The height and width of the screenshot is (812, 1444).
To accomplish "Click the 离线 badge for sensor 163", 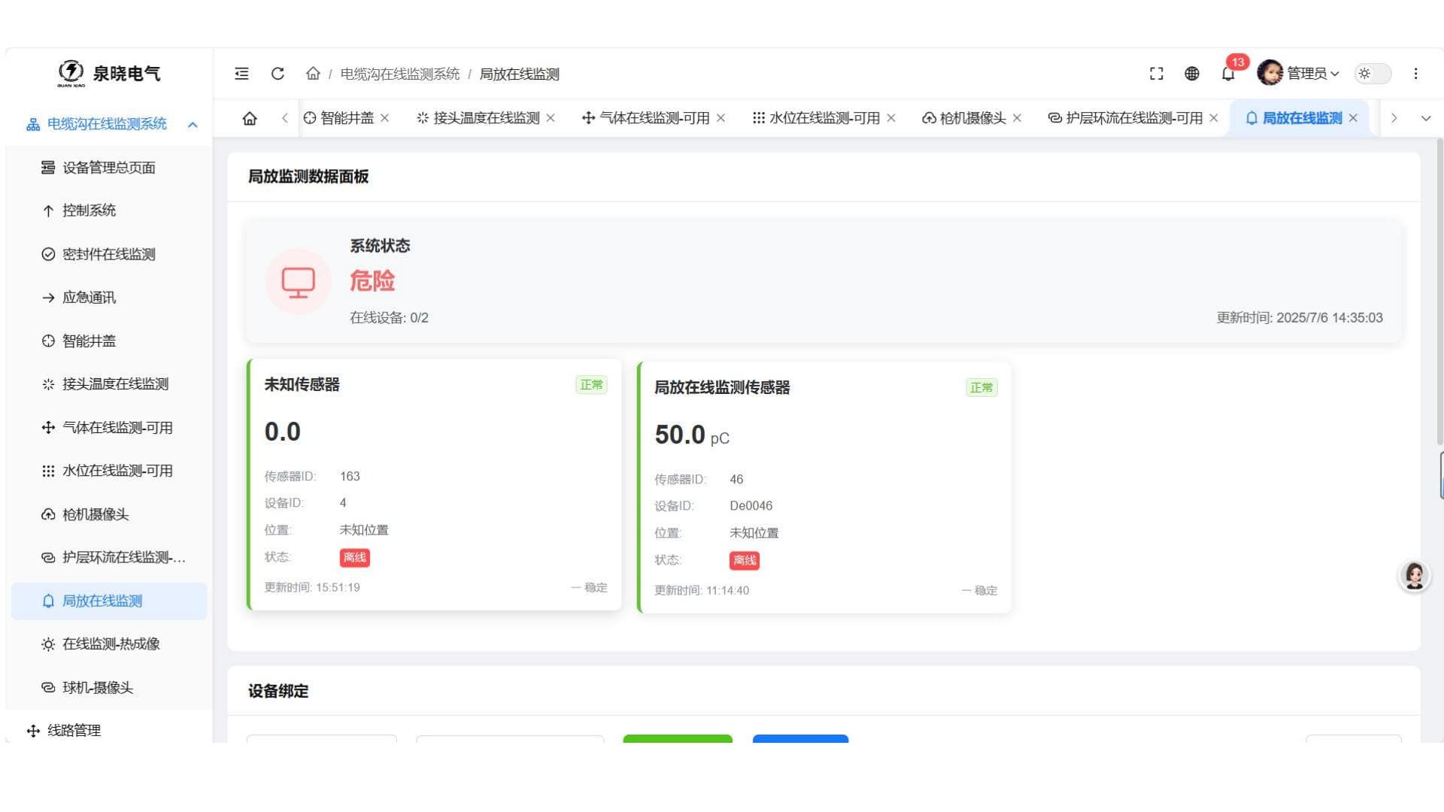I will coord(354,558).
